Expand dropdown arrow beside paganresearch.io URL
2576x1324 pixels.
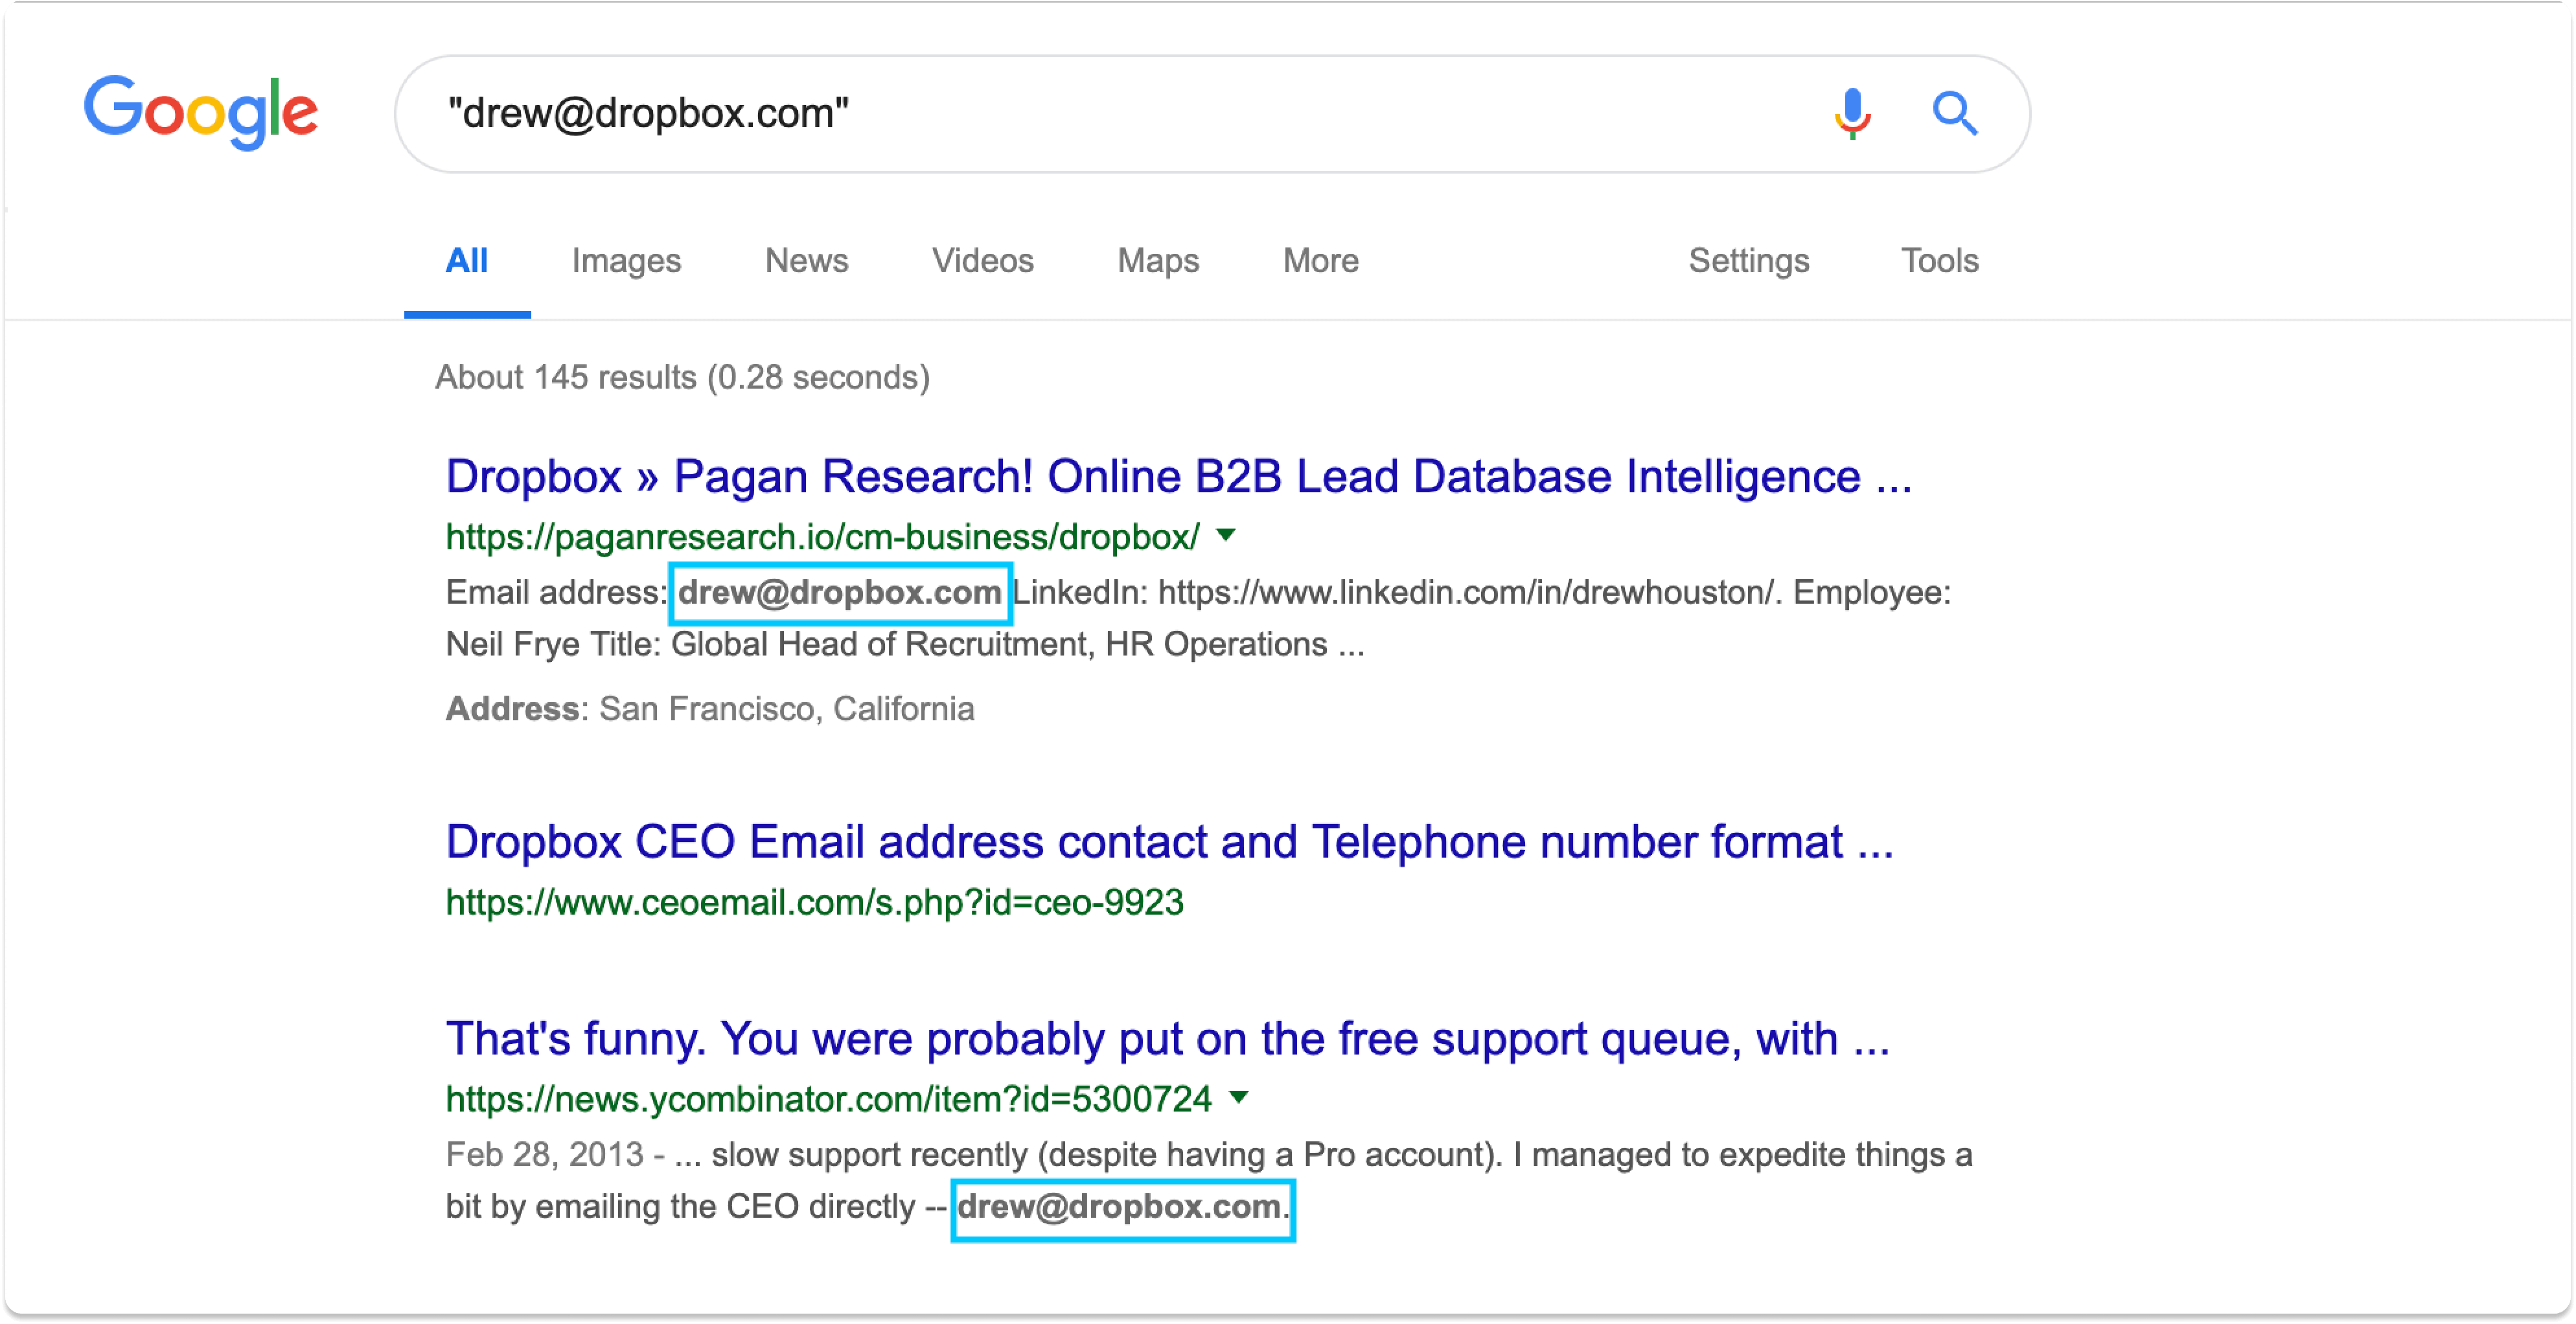point(1226,535)
